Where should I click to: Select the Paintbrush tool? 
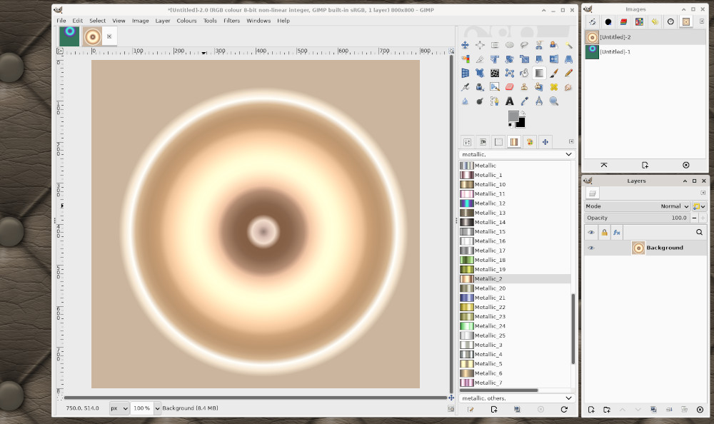[x=554, y=73]
